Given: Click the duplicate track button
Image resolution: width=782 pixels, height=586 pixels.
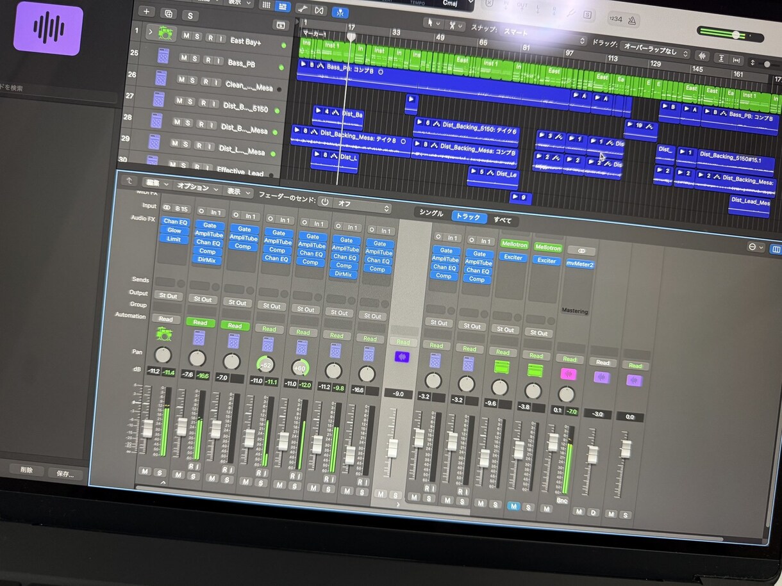Looking at the screenshot, I should (169, 13).
